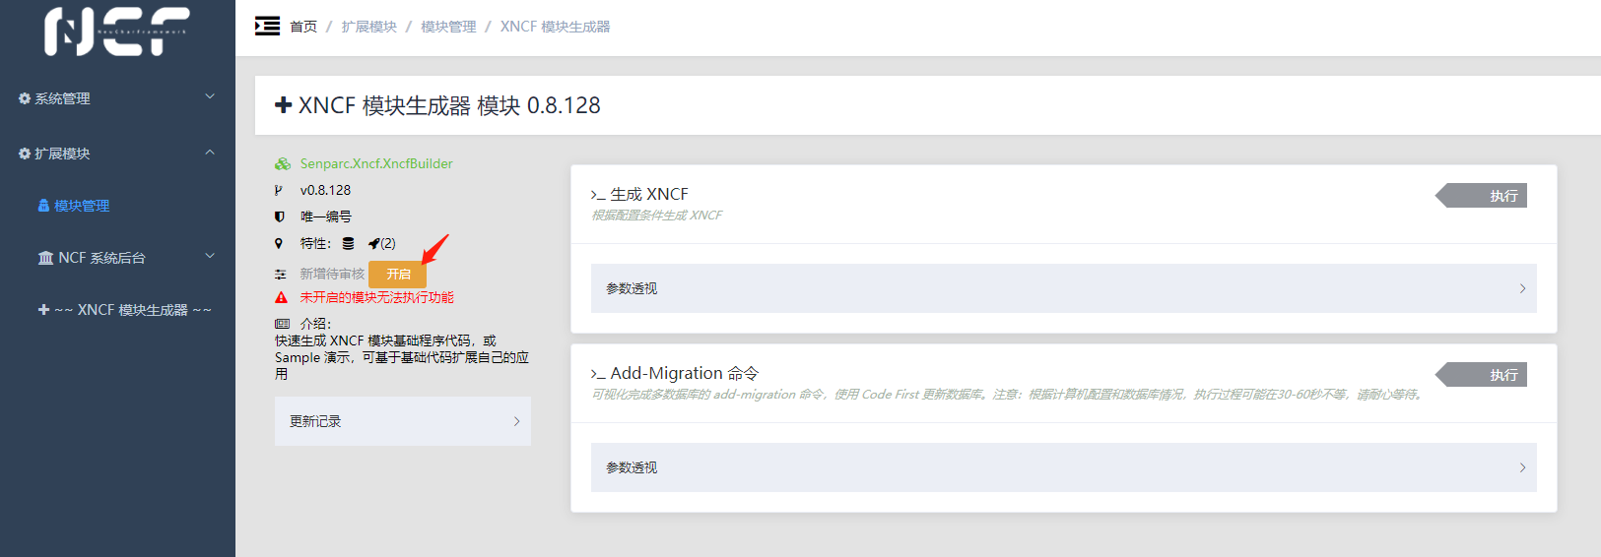Image resolution: width=1601 pixels, height=557 pixels.
Task: Click the plus icon beside XNCF 模块生成器 menu
Action: click(43, 310)
